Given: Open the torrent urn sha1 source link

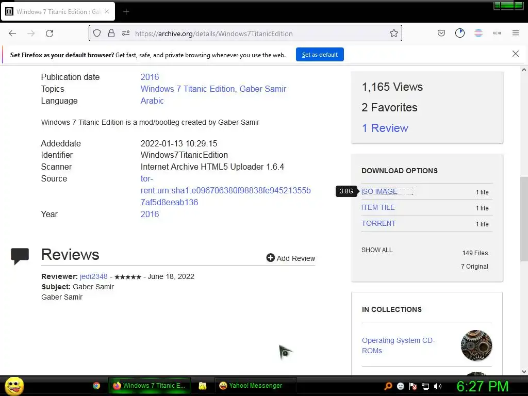Looking at the screenshot, I should pyautogui.click(x=225, y=191).
